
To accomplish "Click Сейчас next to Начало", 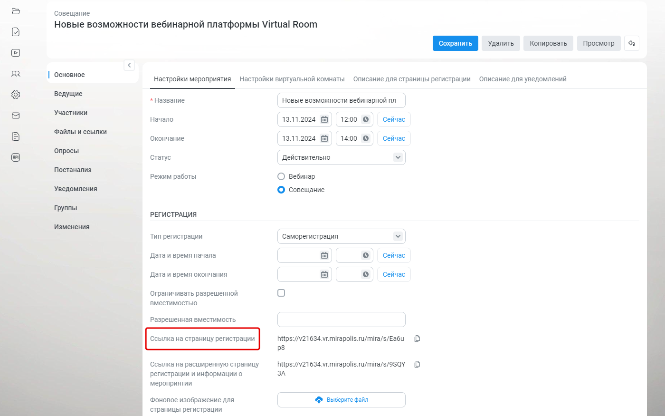I will coord(394,119).
